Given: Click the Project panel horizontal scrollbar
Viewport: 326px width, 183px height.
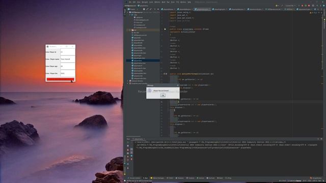Looking at the screenshot, I should point(133,136).
